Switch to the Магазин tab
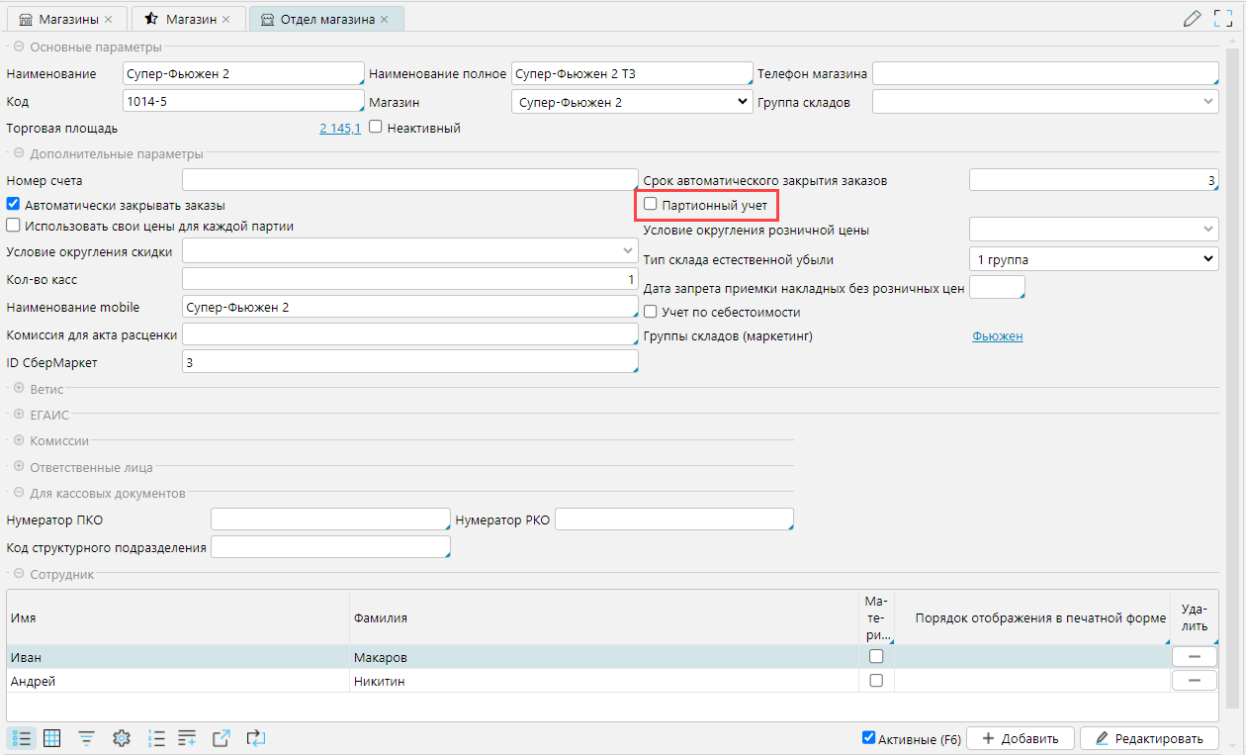Screen dimensions: 1246x755 pos(189,19)
